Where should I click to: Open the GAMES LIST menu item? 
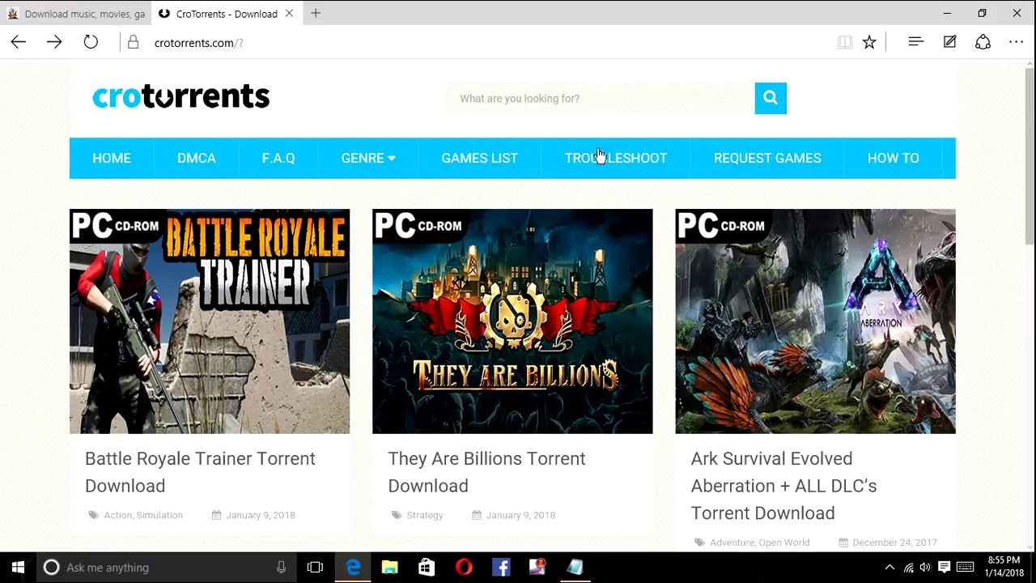480,158
